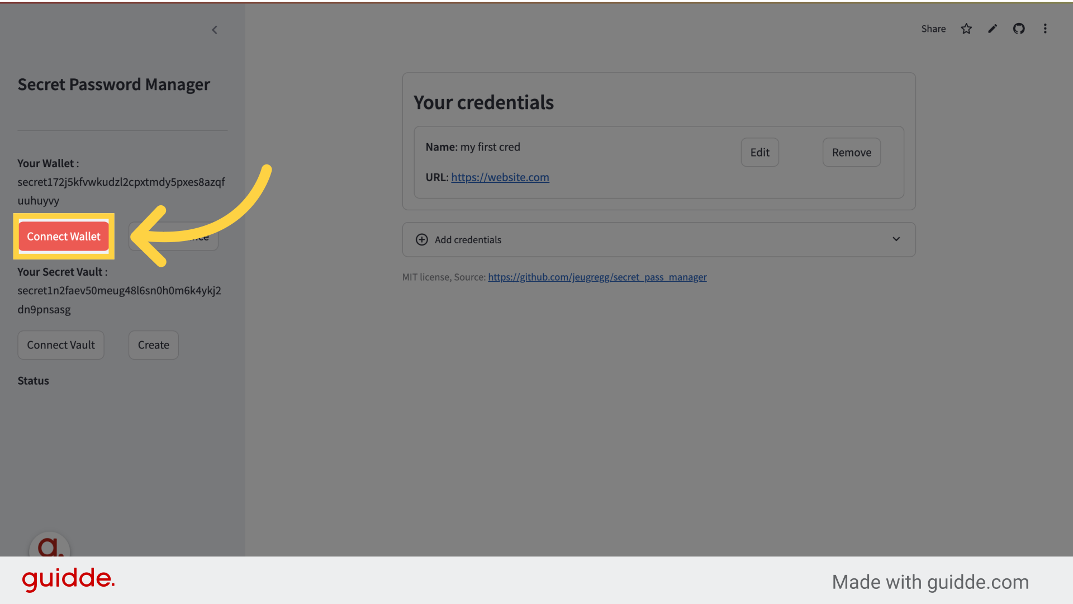Click the chevron arrow of Add credentials
The width and height of the screenshot is (1073, 604).
point(896,239)
